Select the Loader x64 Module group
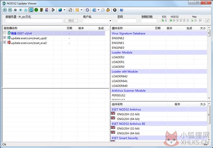213x148 pixels. coord(159,71)
